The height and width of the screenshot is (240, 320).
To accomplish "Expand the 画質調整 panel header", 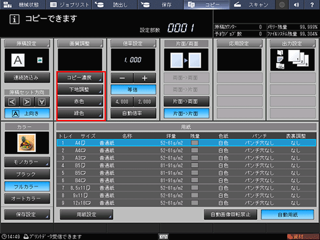I will point(80,43).
